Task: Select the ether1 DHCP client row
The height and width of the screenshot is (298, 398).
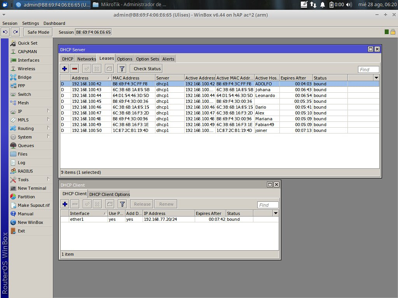Action: click(x=169, y=219)
